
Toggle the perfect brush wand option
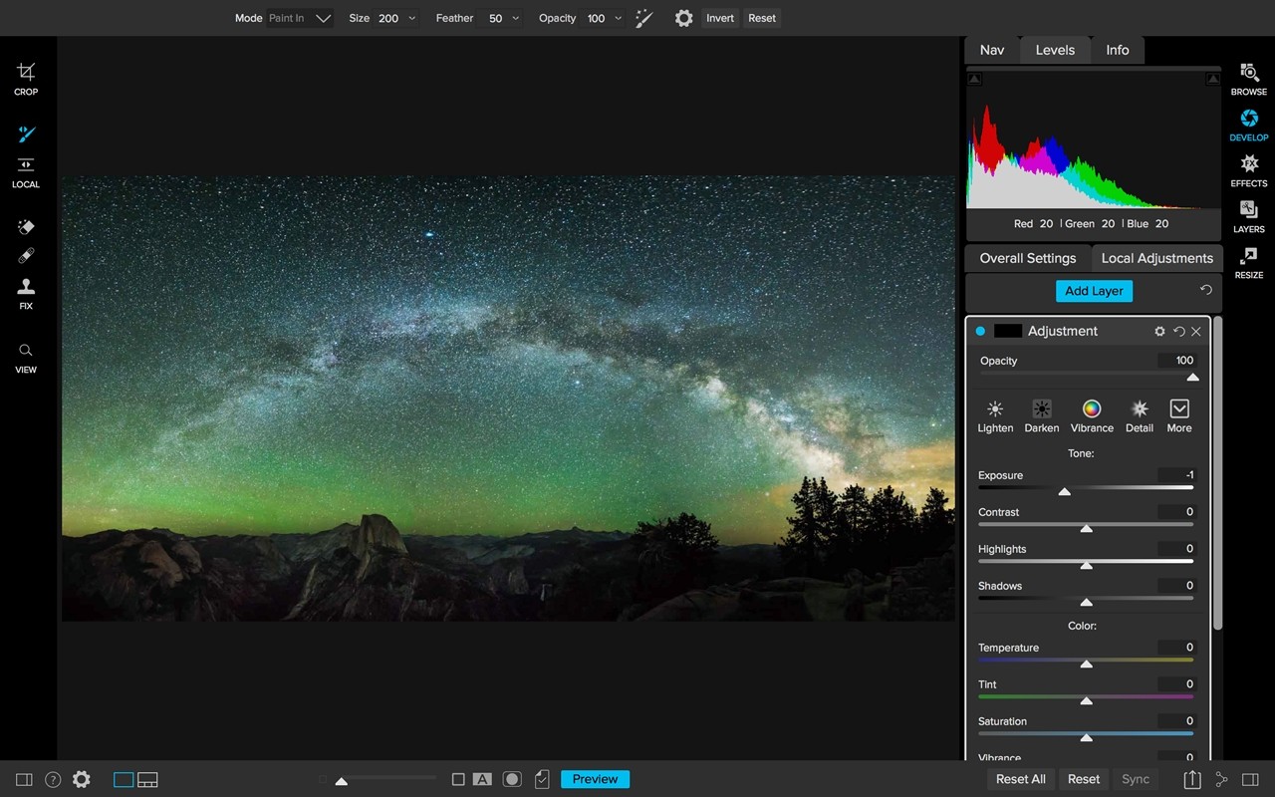[x=644, y=18]
